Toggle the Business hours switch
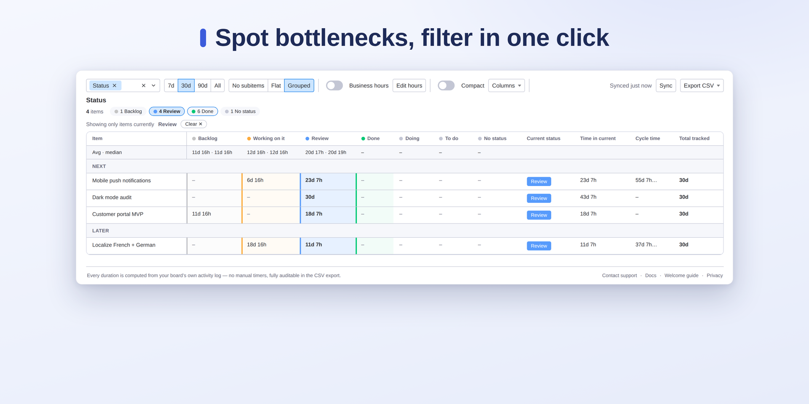 (335, 85)
